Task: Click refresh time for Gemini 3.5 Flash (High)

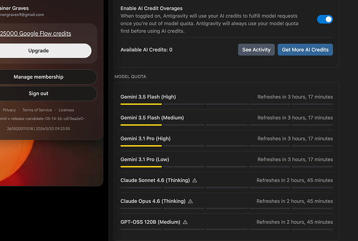Action: coord(295,97)
